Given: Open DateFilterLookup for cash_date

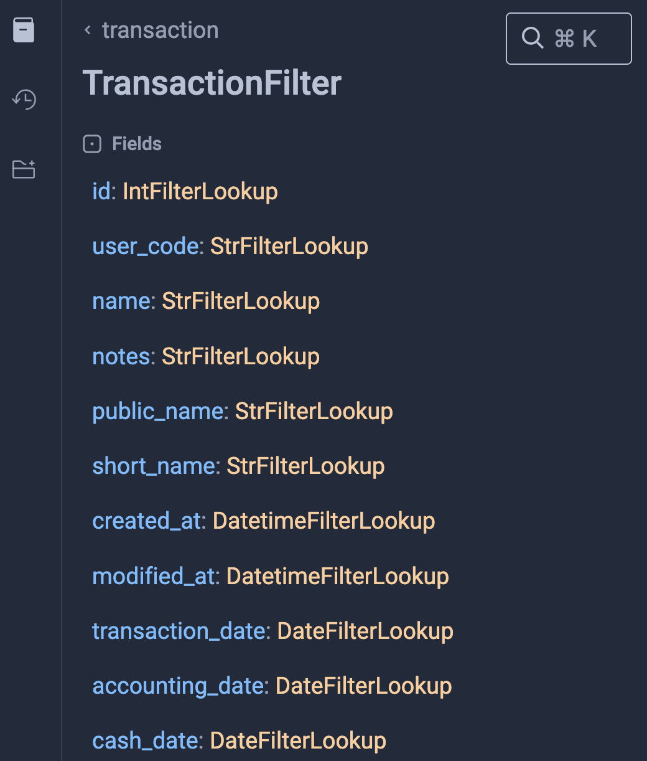Looking at the screenshot, I should point(297,740).
